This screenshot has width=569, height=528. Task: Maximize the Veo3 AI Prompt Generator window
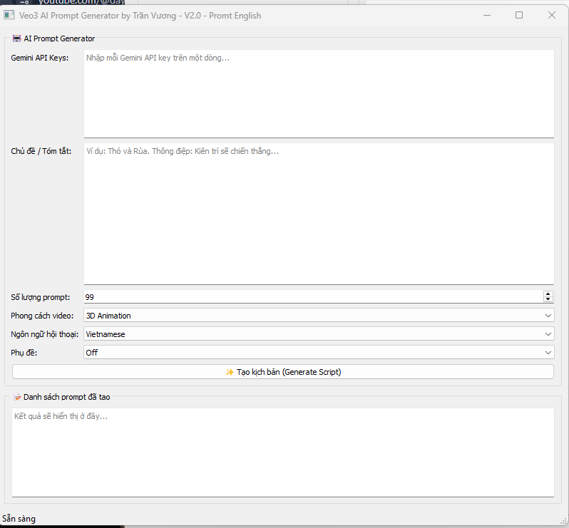click(519, 15)
